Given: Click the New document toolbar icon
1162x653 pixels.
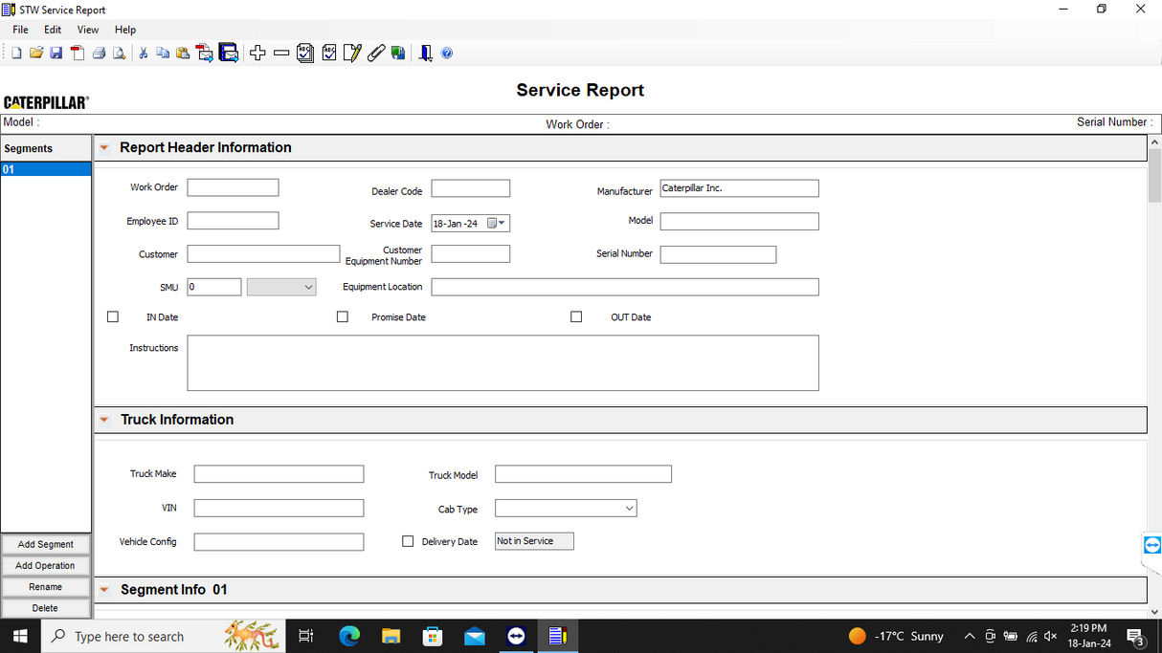Looking at the screenshot, I should [x=16, y=54].
